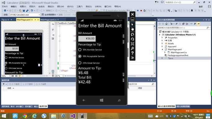This screenshot has width=212, height=119.
Task: Minimize the emulator via toolbar icon
Action: 132,19
